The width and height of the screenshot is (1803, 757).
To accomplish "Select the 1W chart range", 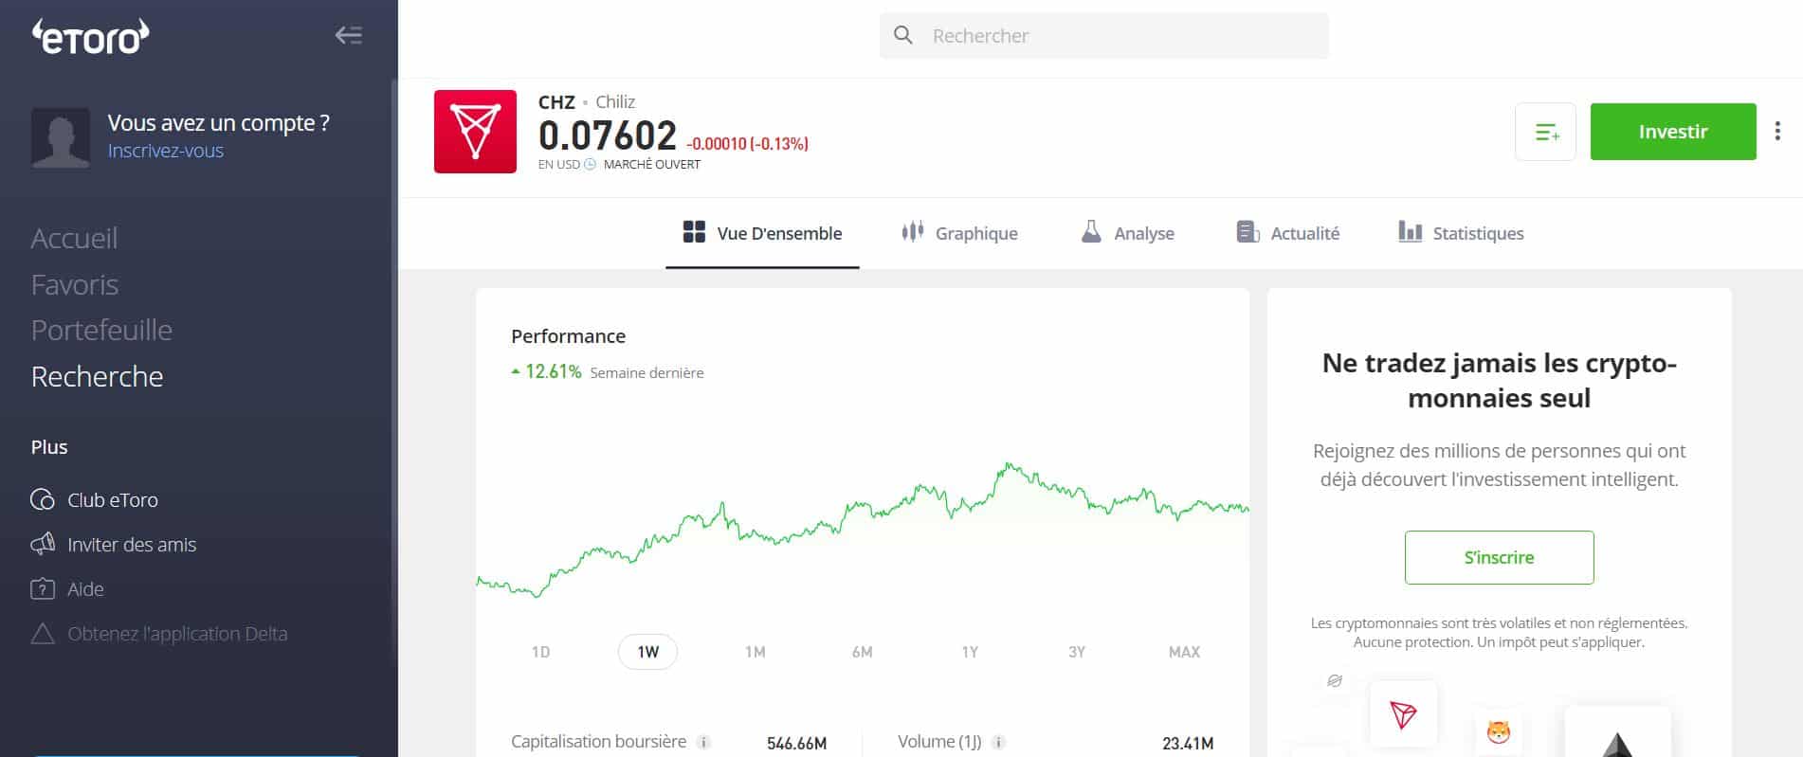I will click(x=647, y=652).
